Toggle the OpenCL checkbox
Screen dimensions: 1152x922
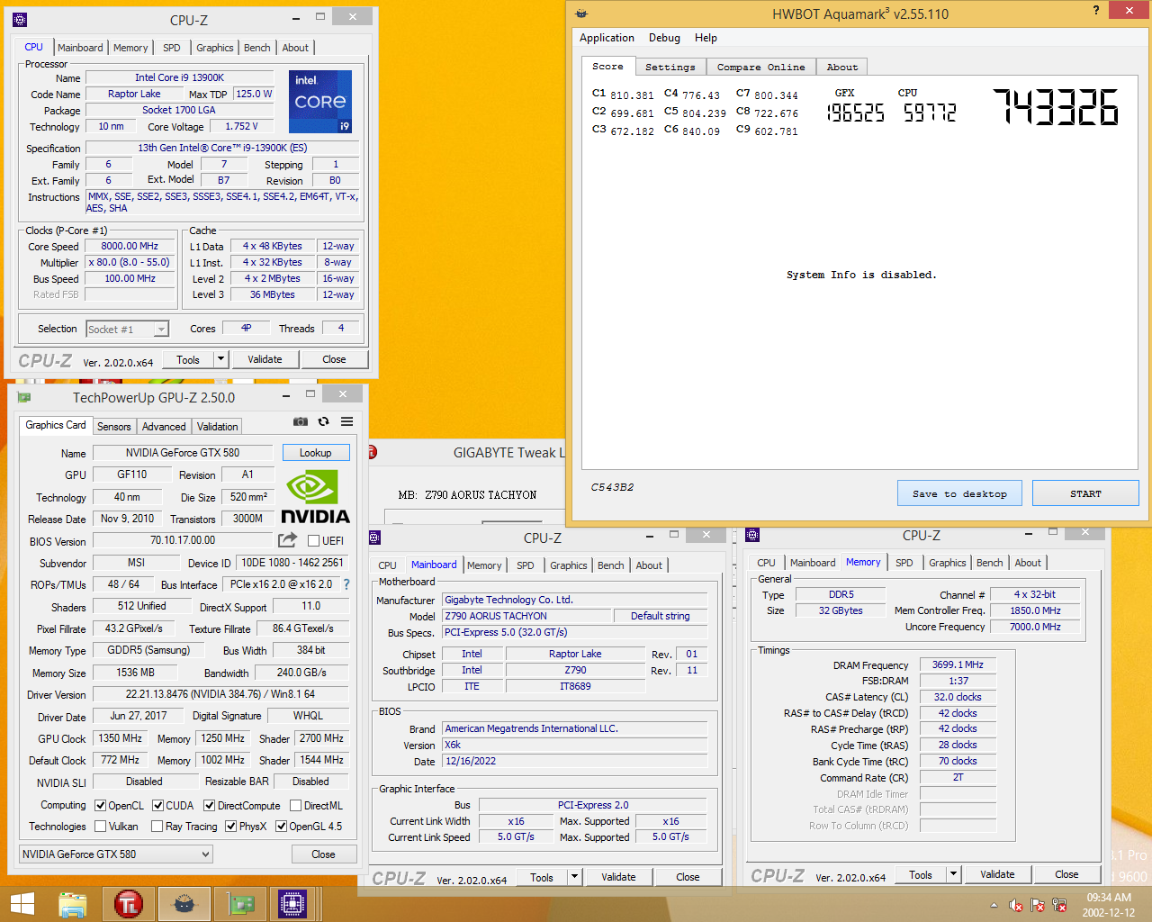tap(100, 805)
